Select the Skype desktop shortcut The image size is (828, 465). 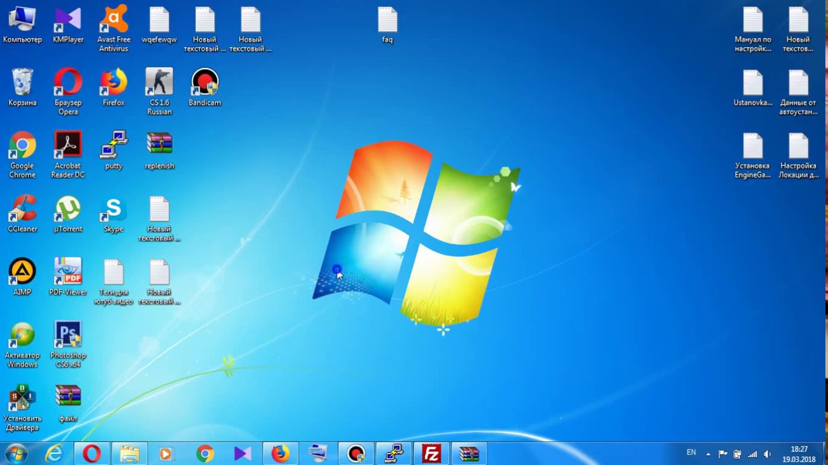point(113,214)
